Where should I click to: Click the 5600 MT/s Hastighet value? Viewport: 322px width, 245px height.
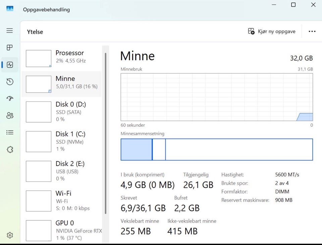pyautogui.click(x=287, y=175)
